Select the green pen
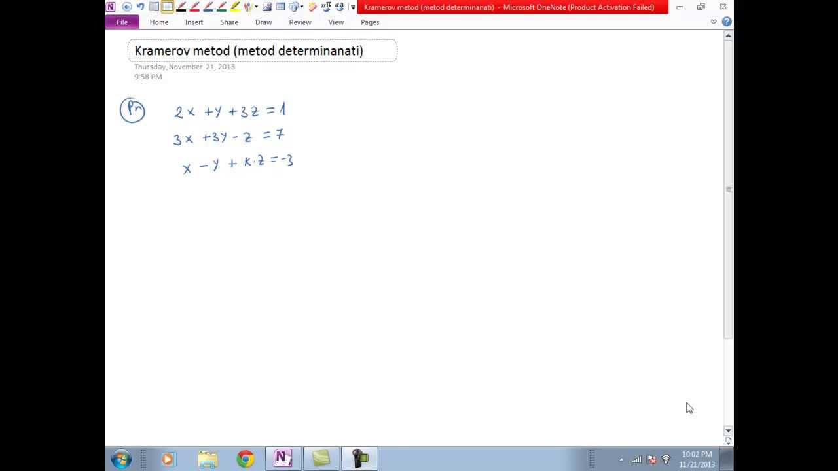 click(221, 7)
